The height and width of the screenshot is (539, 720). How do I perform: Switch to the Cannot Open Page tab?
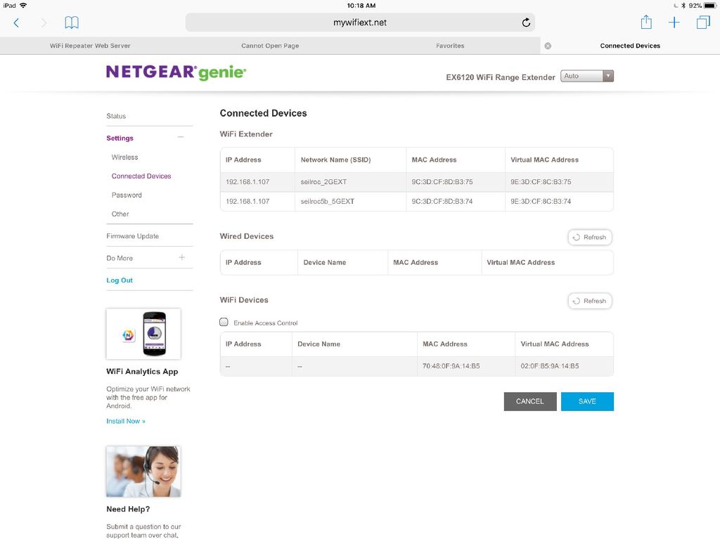(x=269, y=45)
